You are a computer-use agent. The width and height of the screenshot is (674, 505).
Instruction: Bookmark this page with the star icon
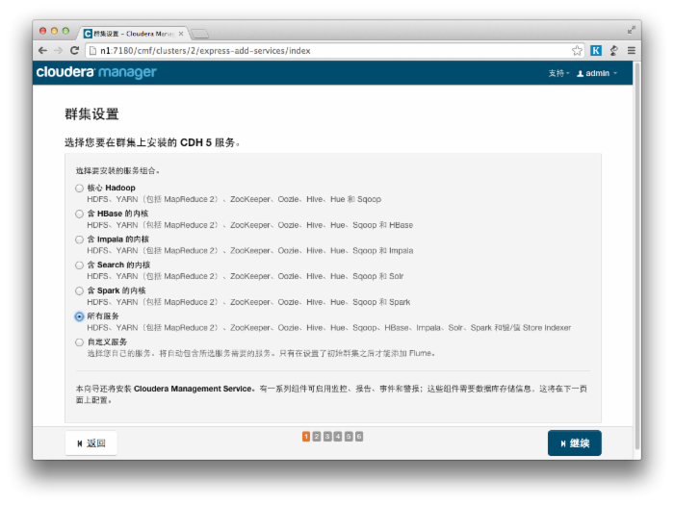[577, 50]
